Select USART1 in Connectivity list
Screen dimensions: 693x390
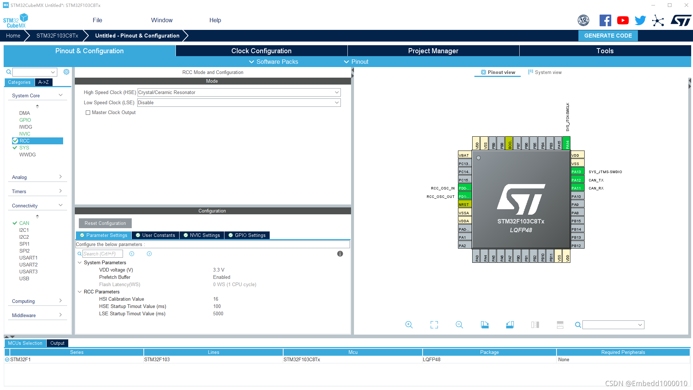coord(28,258)
